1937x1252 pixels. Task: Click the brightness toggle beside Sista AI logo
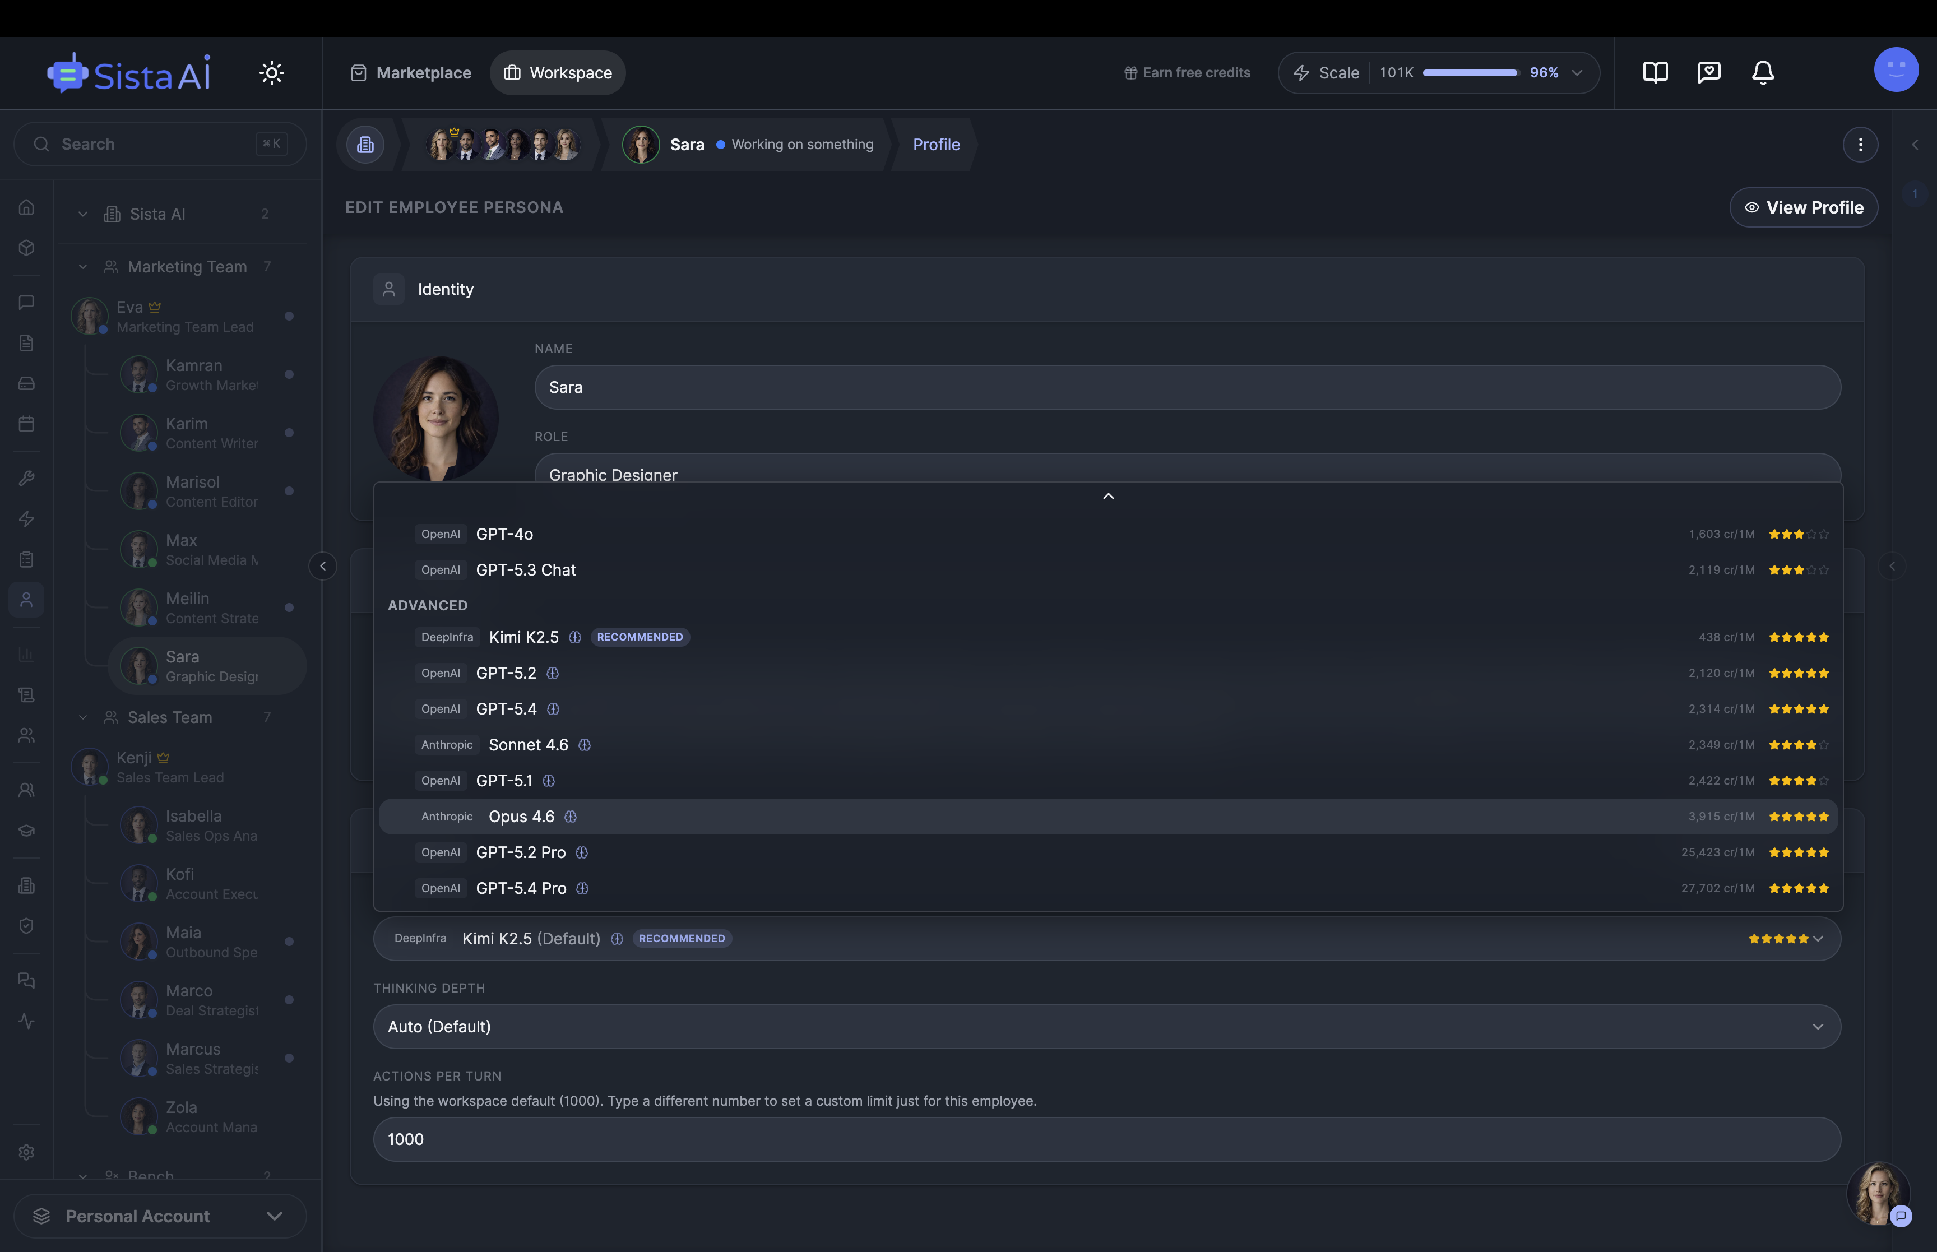(x=271, y=72)
